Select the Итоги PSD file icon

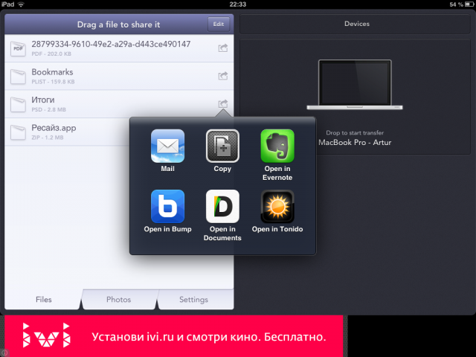click(18, 104)
